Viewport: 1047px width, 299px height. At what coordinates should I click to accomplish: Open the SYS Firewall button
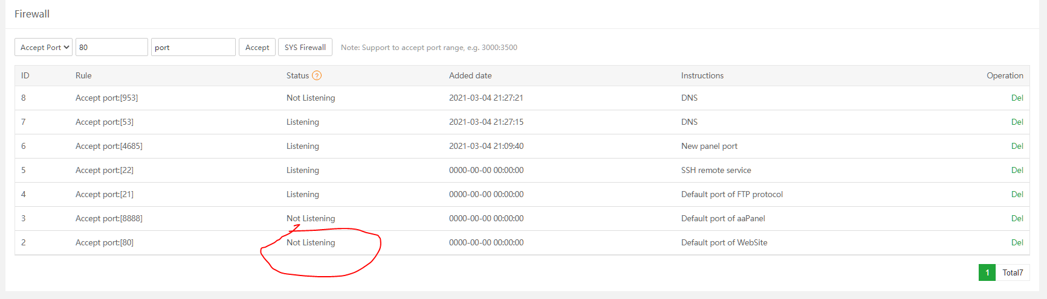tap(305, 47)
